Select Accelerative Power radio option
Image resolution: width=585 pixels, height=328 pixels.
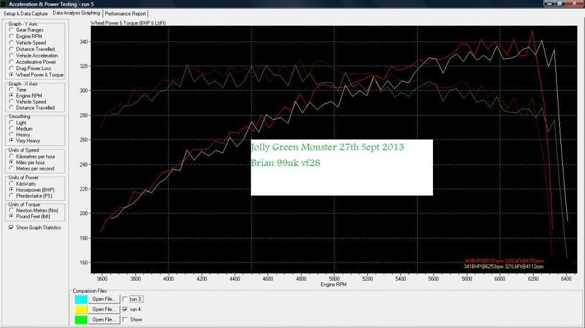[11, 62]
